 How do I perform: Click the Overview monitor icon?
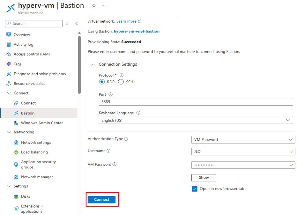[9, 34]
